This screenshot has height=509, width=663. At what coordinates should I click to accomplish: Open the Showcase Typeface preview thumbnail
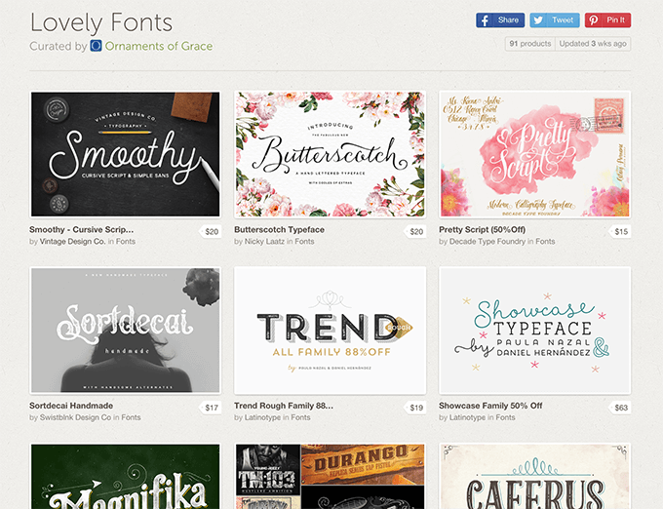tap(535, 331)
